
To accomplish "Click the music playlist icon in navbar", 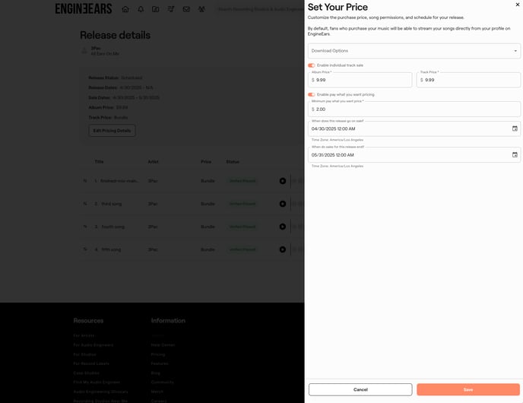I will [171, 9].
